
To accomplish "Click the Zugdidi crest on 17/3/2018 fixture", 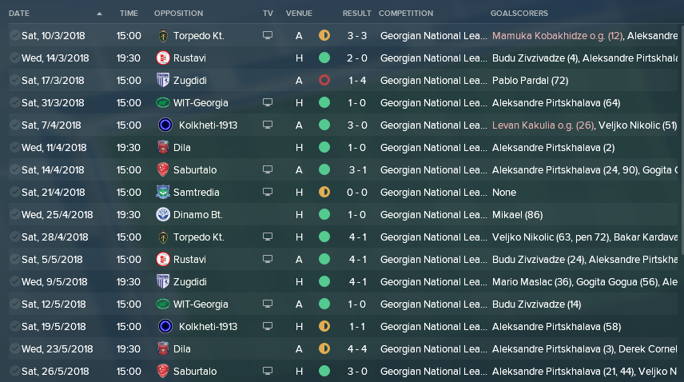I will 163,80.
